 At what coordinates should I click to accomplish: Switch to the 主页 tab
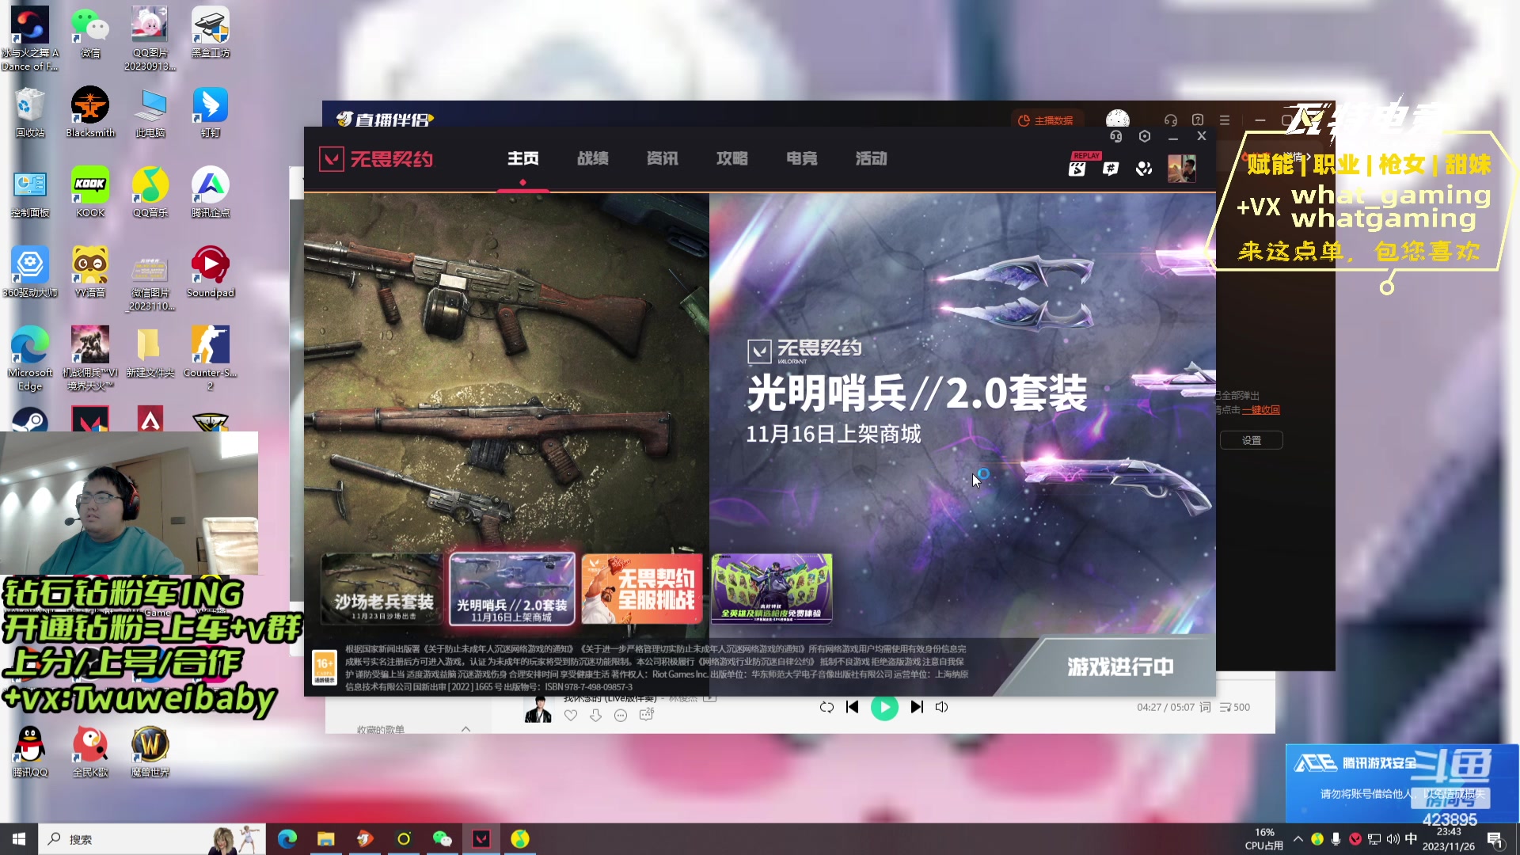(522, 158)
